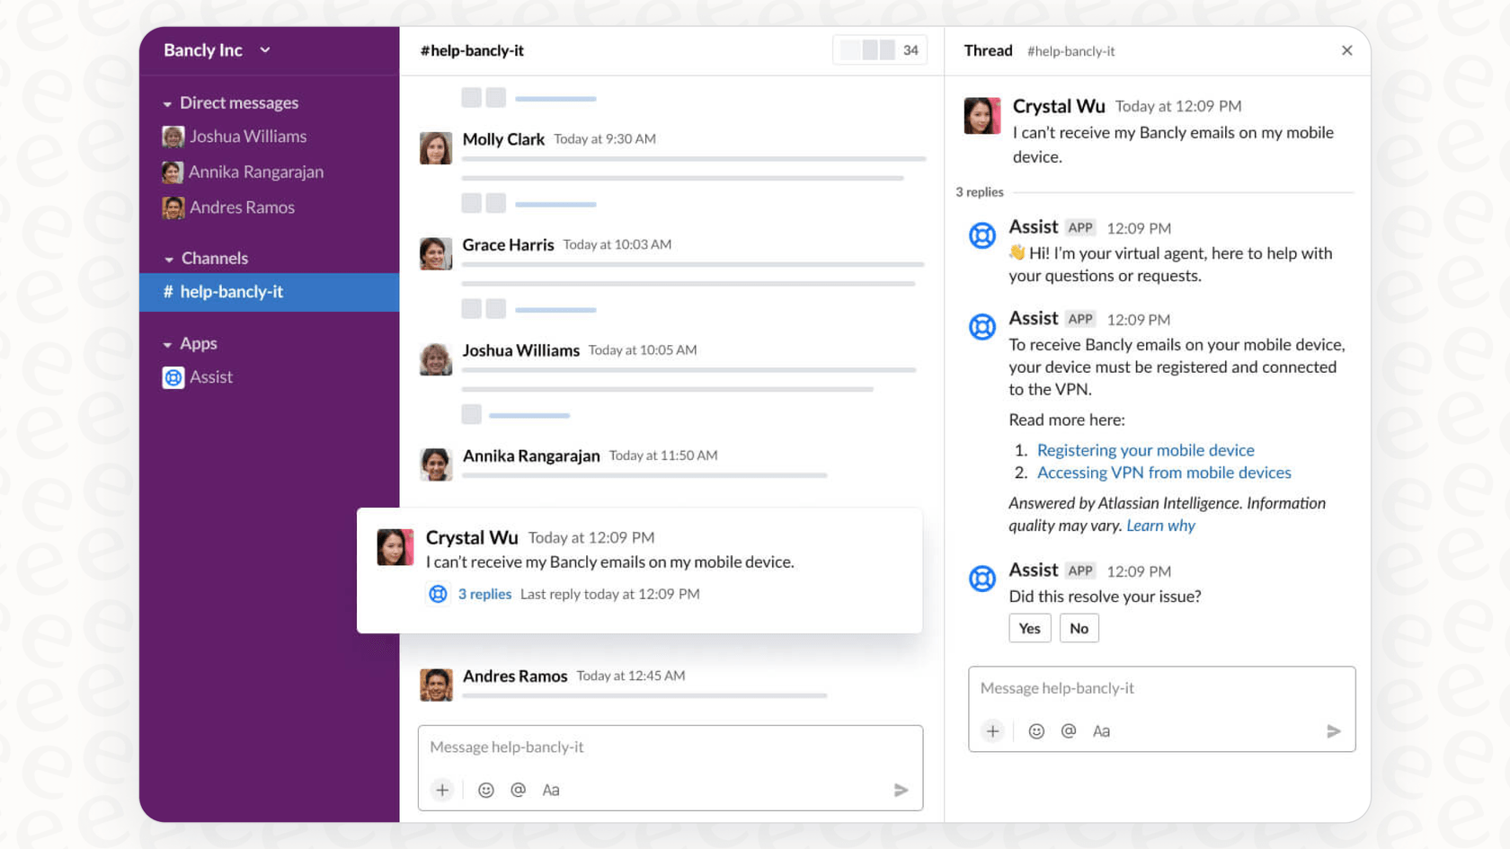1510x849 pixels.
Task: Click Annika Rangarajan's avatar in the sidebar
Action: point(173,171)
